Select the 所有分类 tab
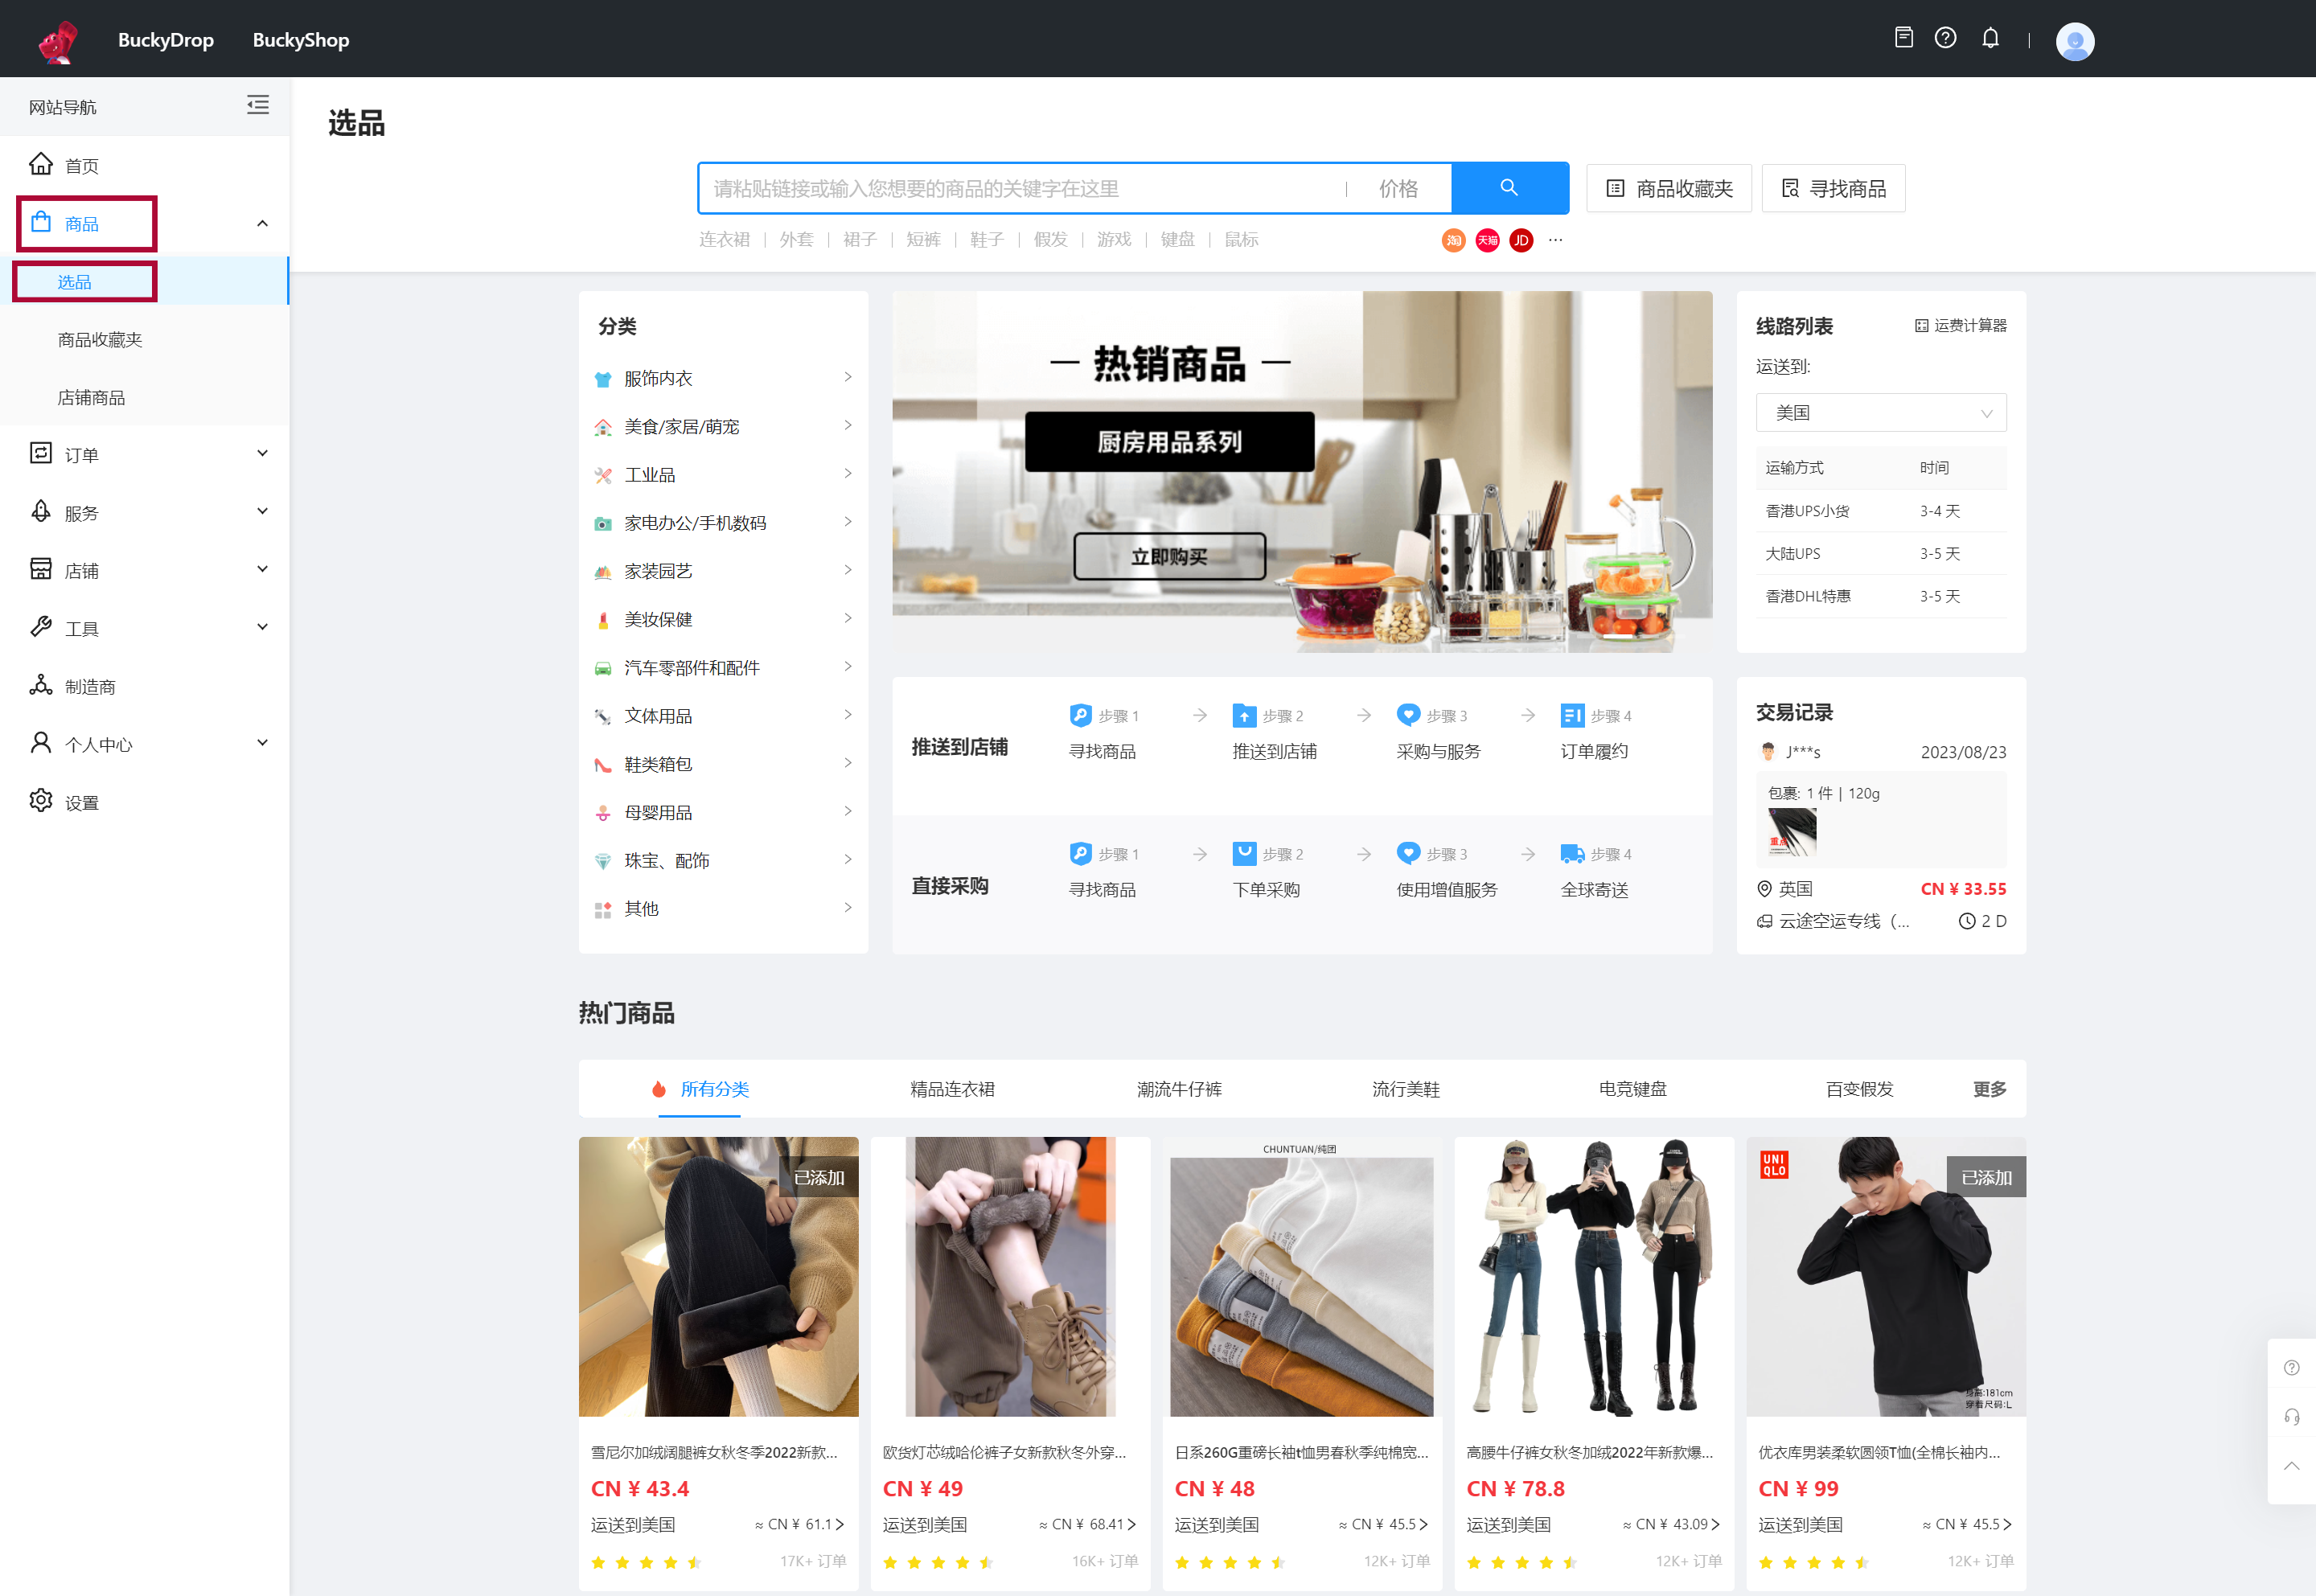Image resolution: width=2316 pixels, height=1596 pixels. tap(701, 1089)
